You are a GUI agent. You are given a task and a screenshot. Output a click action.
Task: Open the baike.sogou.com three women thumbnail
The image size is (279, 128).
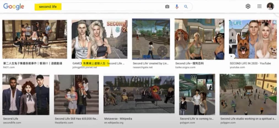tap(199, 39)
